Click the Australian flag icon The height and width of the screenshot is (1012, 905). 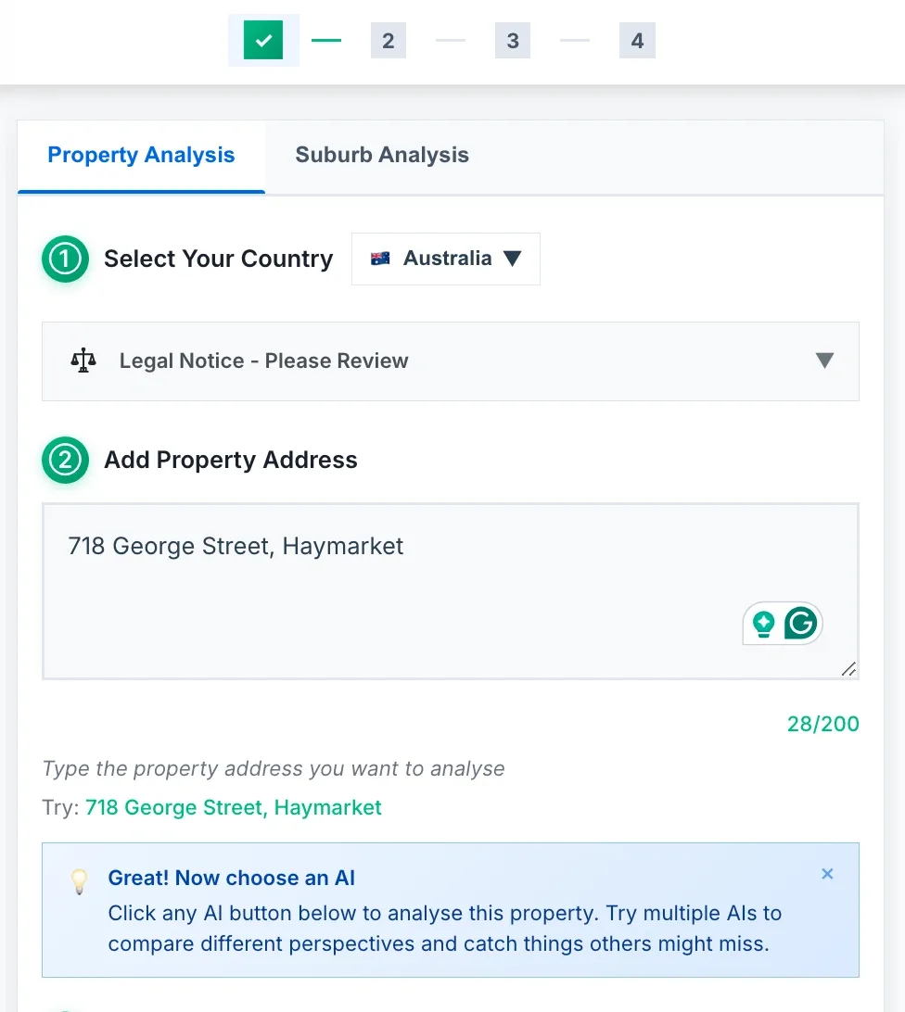[380, 259]
